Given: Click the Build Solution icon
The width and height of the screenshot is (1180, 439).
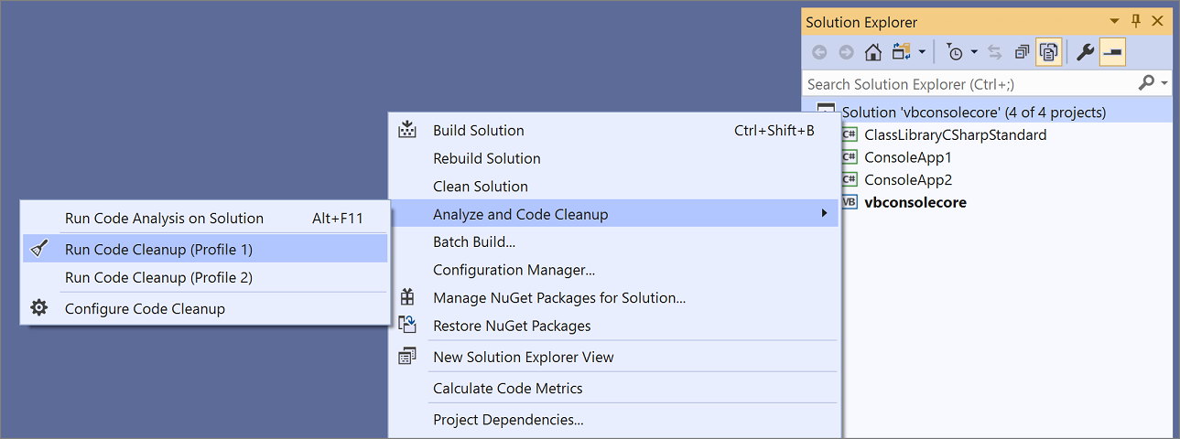Looking at the screenshot, I should coord(407,130).
